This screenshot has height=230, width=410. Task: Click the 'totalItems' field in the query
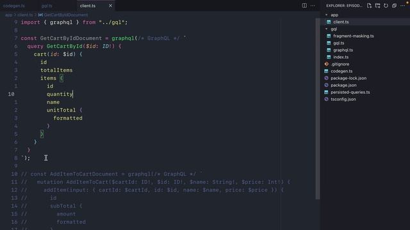click(x=56, y=70)
